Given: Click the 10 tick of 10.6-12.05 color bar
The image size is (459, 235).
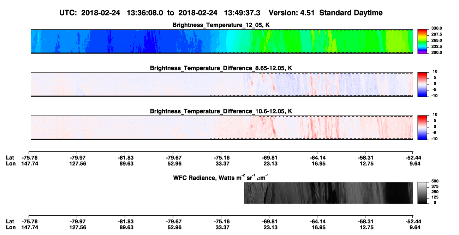Looking at the screenshot, I should click(x=435, y=115).
